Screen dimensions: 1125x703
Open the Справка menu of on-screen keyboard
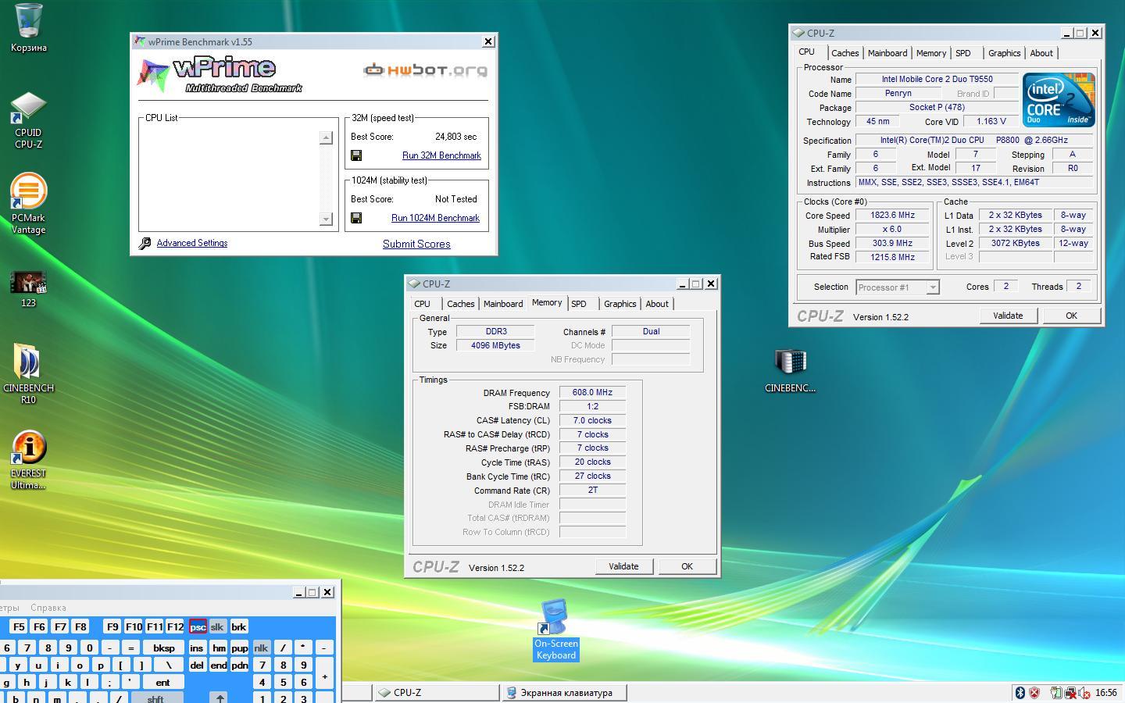[48, 608]
